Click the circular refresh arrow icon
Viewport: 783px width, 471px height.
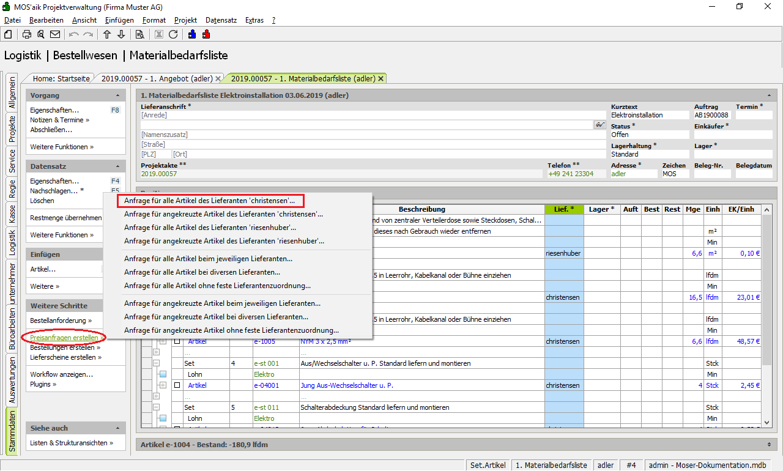click(173, 34)
